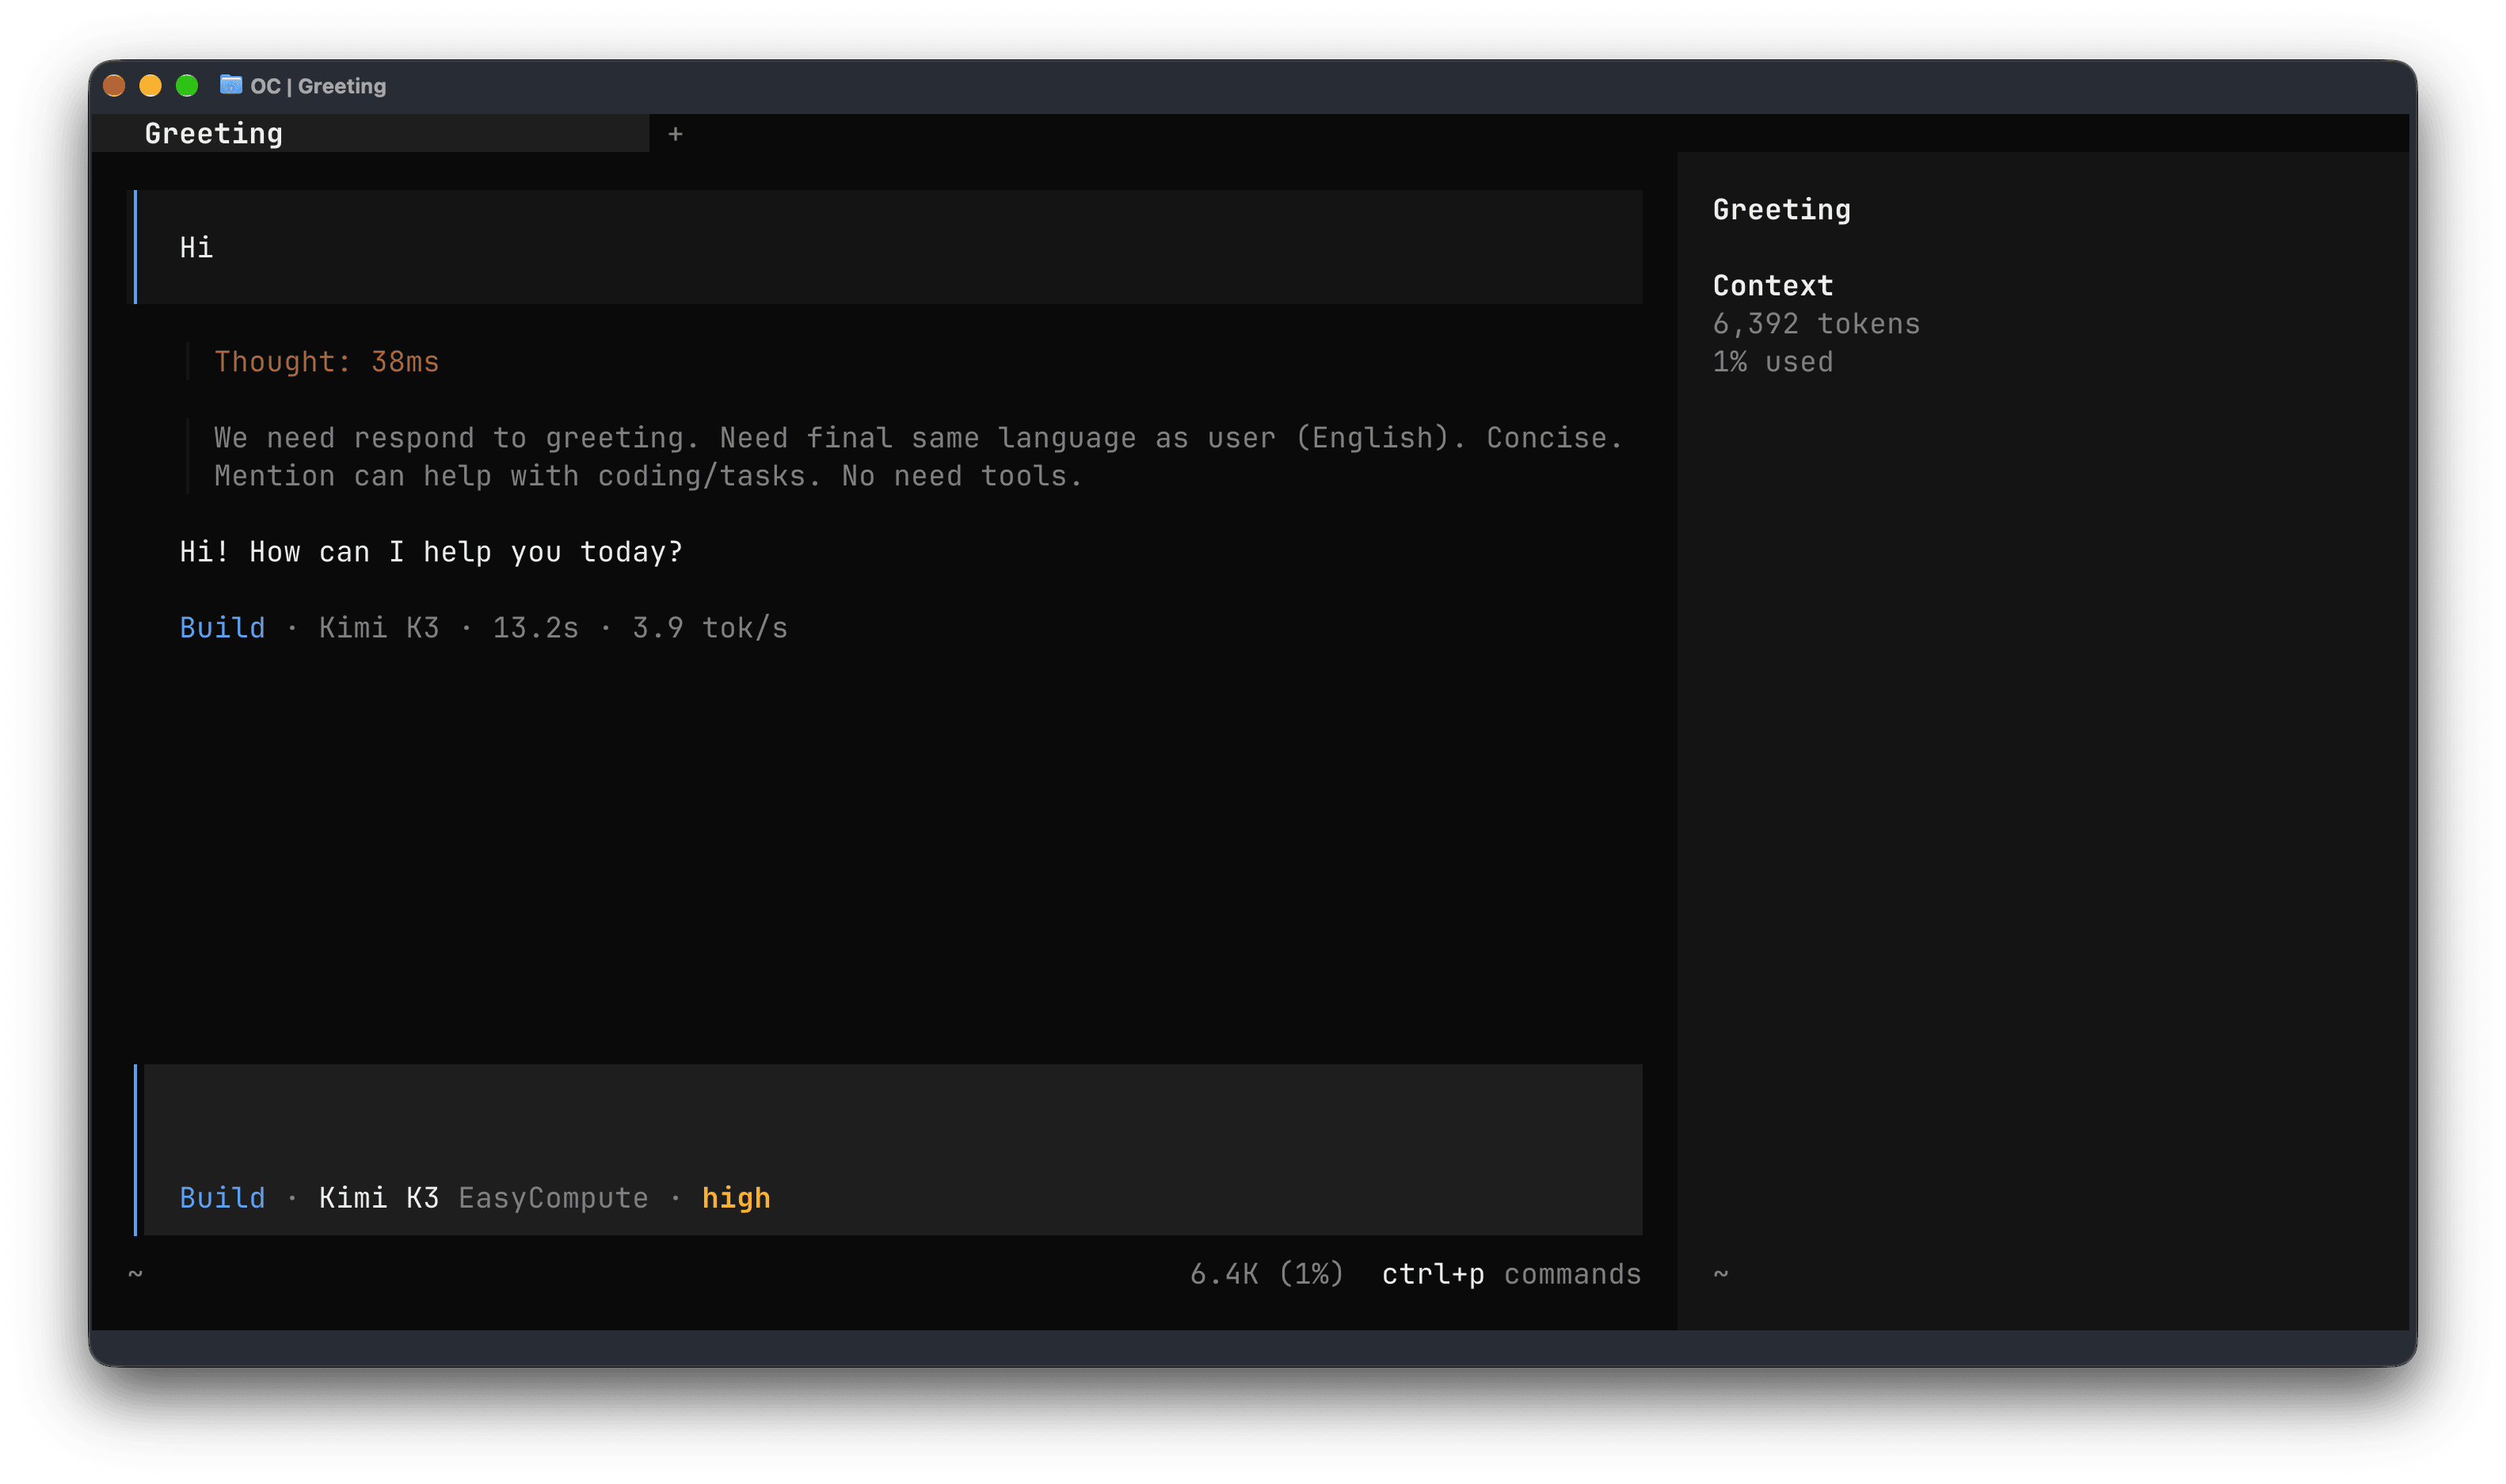This screenshot has width=2506, height=1484.
Task: Click '3.9 tok/s' speed value
Action: (x=709, y=627)
